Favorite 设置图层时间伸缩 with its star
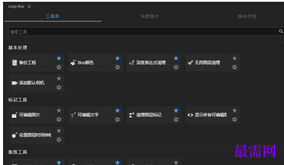 pos(59,131)
